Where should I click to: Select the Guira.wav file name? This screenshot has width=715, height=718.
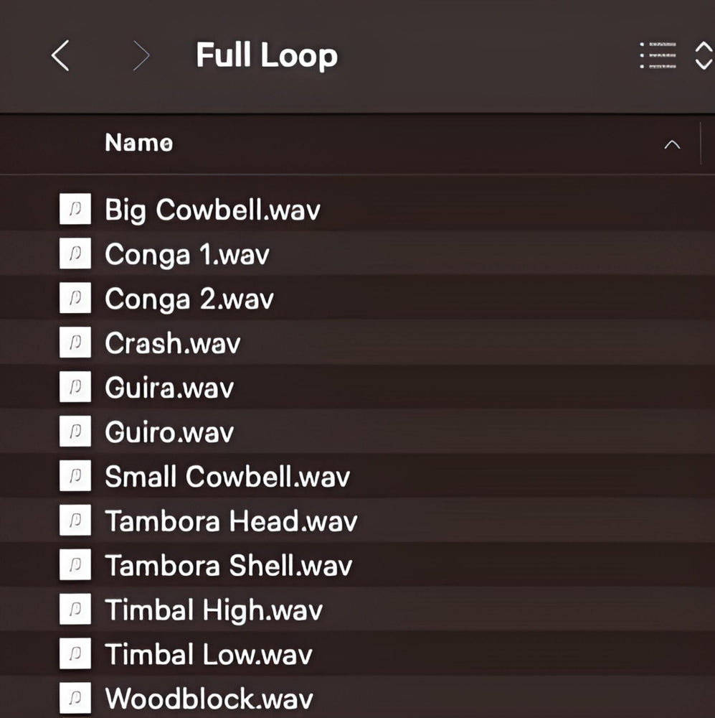tap(169, 388)
